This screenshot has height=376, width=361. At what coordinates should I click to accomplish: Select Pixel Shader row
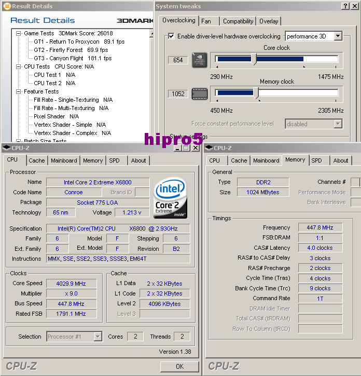(x=57, y=116)
